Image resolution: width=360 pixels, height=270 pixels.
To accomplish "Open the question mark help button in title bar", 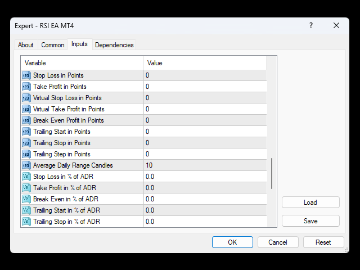I will (x=311, y=25).
